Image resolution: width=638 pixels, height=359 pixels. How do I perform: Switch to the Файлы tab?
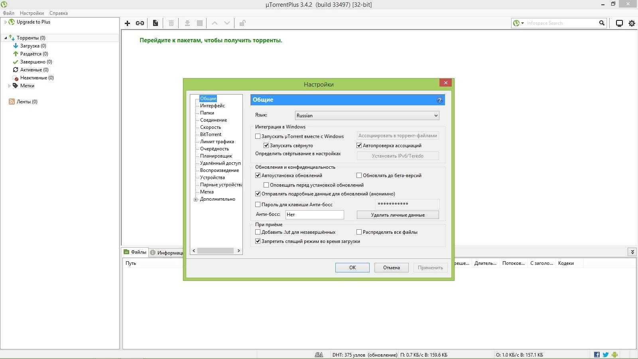pyautogui.click(x=135, y=252)
